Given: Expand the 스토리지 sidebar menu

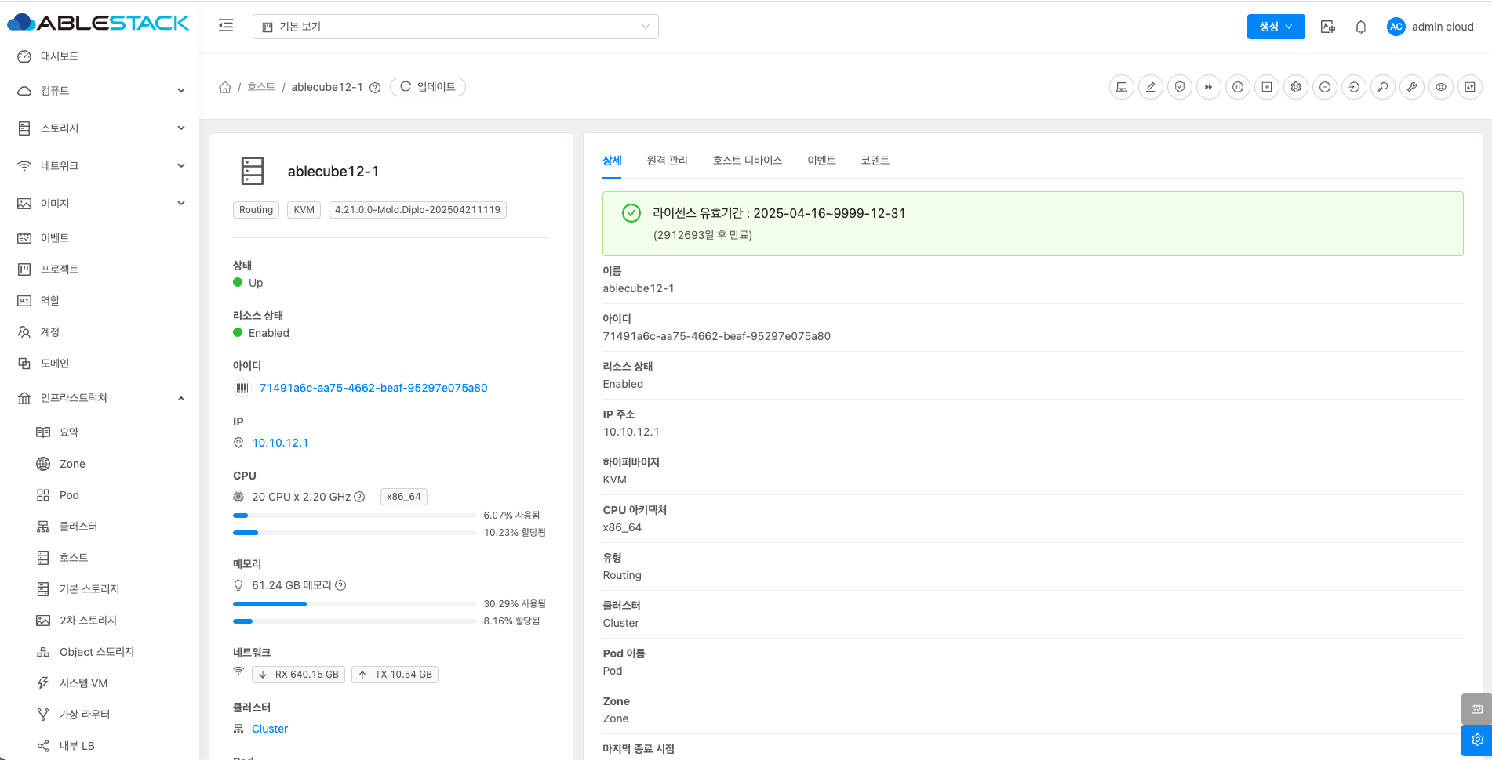Looking at the screenshot, I should point(100,128).
